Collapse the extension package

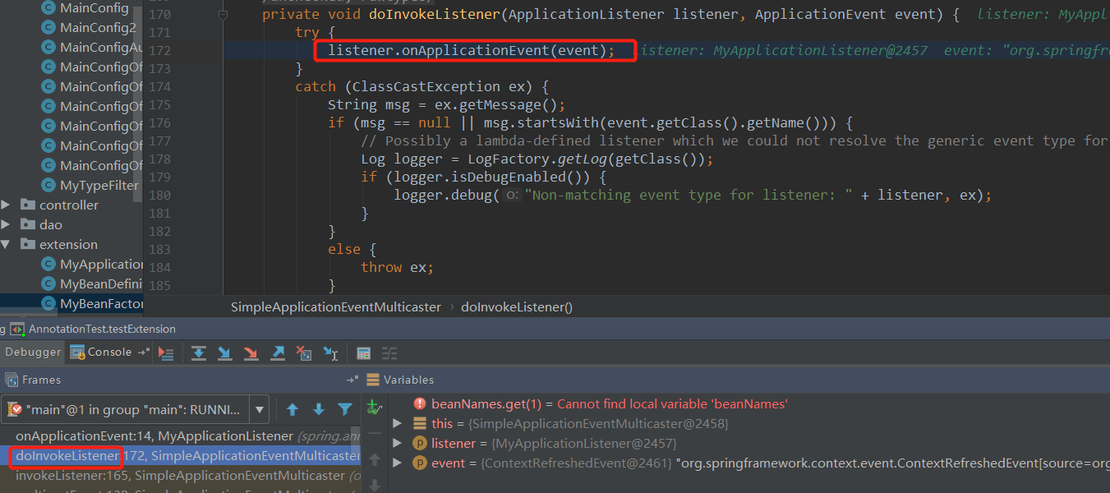7,244
